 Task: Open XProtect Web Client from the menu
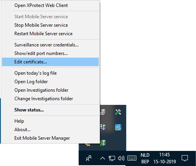pyautogui.click(x=50, y=5)
